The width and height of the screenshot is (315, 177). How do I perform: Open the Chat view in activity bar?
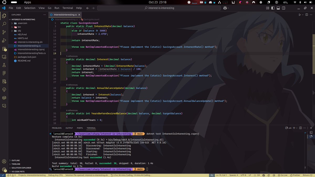pyautogui.click(x=4, y=106)
